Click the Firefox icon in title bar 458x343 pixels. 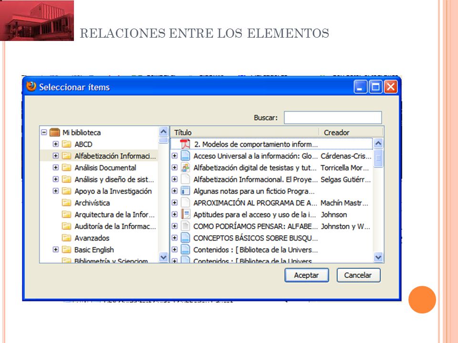(x=31, y=87)
